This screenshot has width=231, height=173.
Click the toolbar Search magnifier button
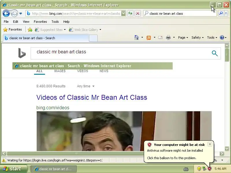click(221, 13)
